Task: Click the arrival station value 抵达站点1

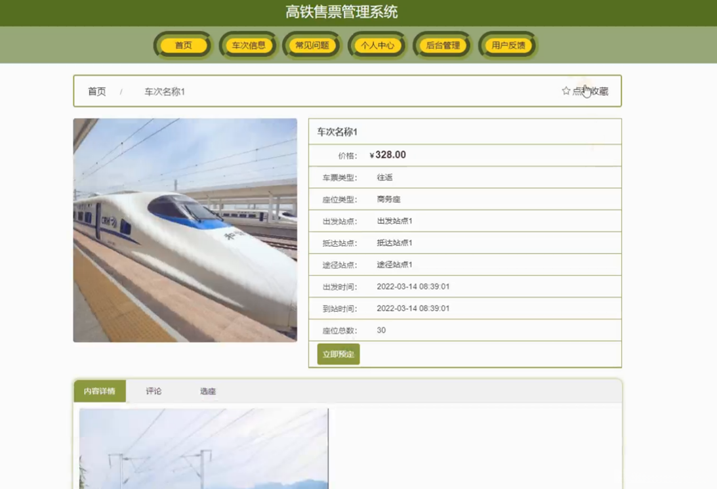Action: tap(395, 243)
